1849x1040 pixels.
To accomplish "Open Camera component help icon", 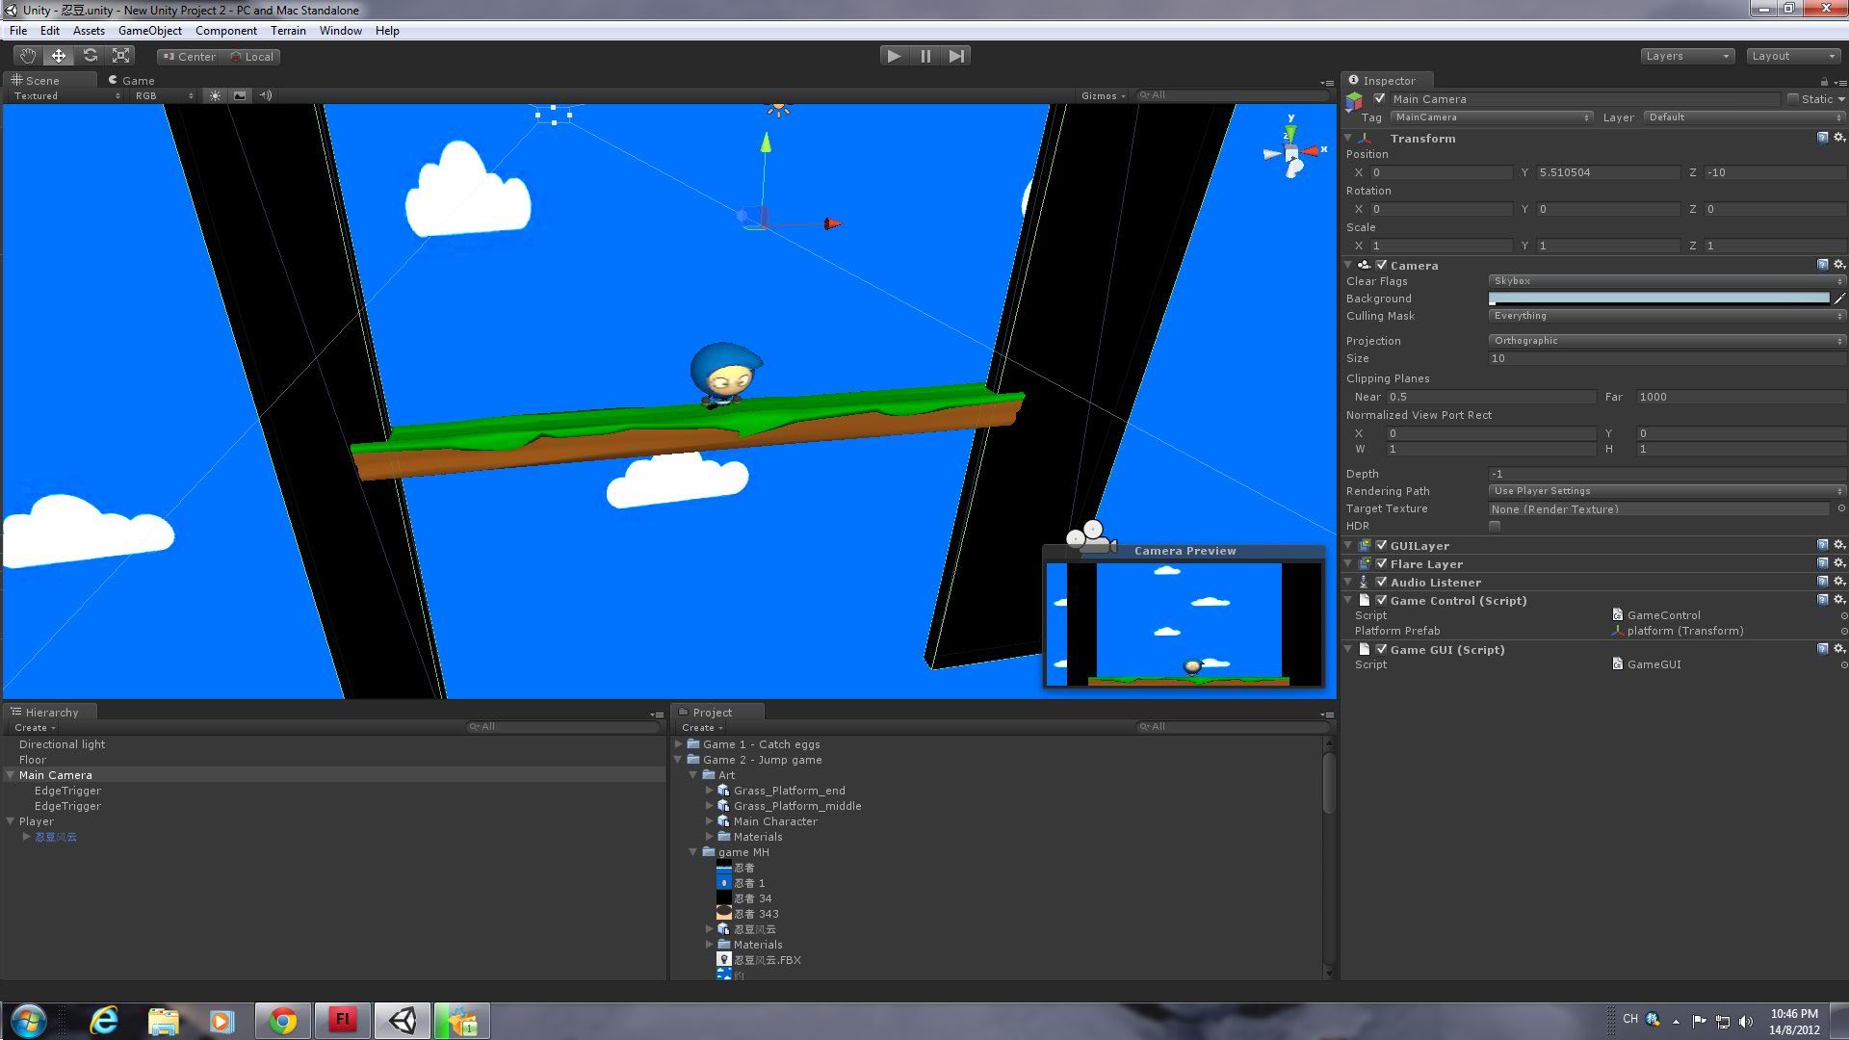I will click(x=1823, y=265).
